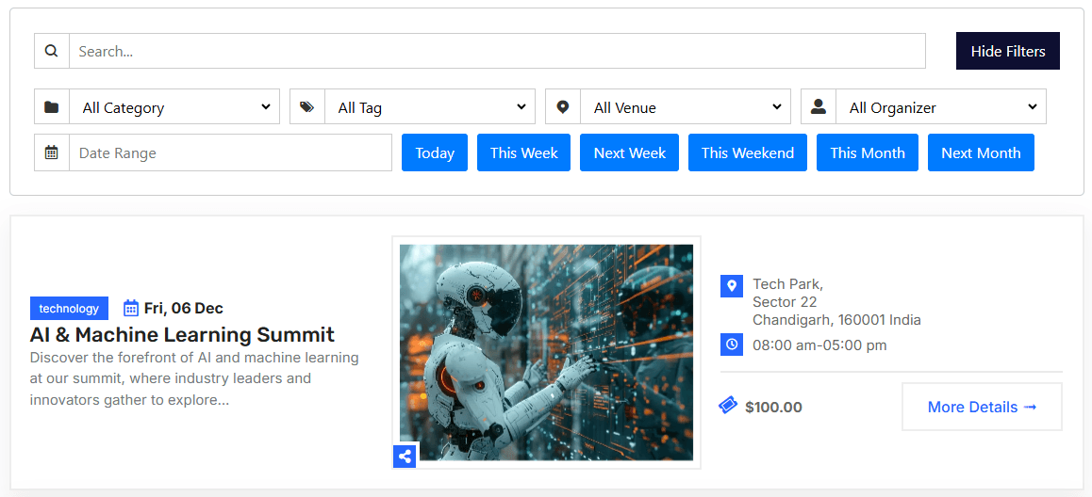1092x497 pixels.
Task: Click the technology category tag
Action: [69, 309]
